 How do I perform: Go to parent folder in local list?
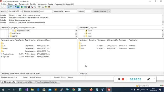[x=2, y=43]
